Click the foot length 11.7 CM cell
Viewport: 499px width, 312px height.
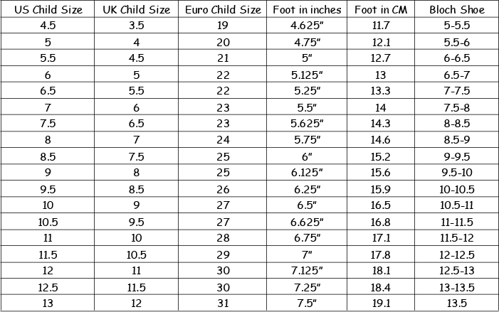click(x=381, y=25)
